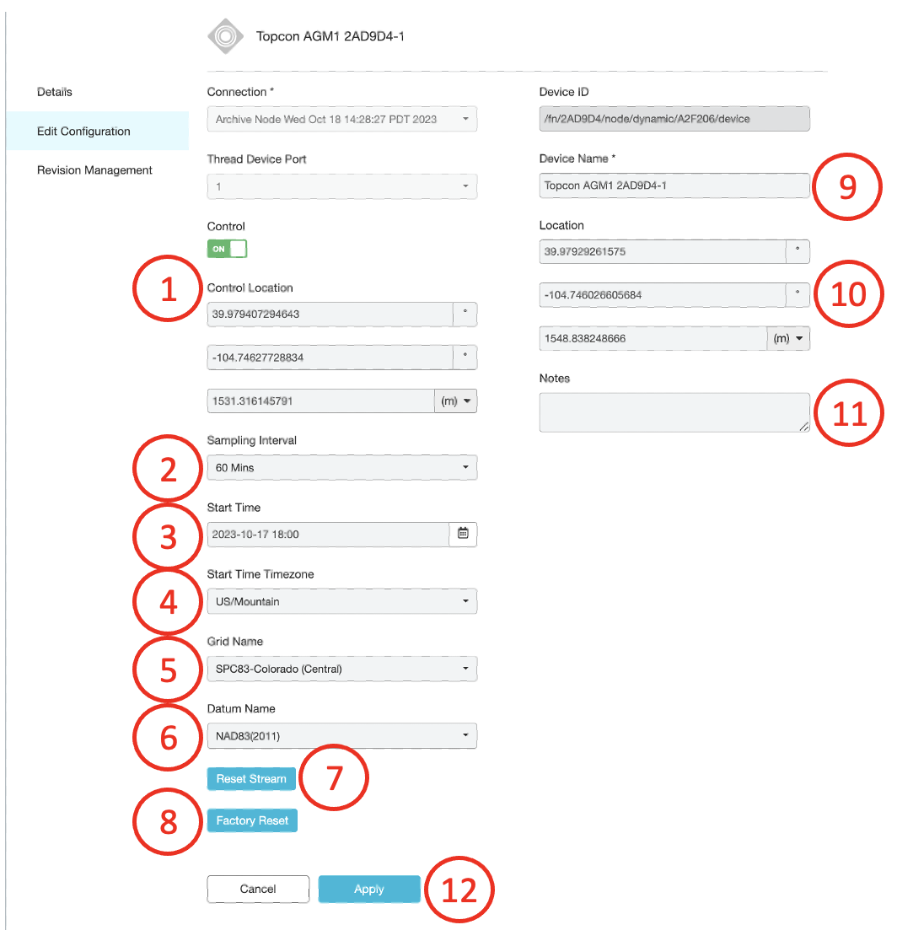Switch to Revision Management tab
897x941 pixels.
pyautogui.click(x=94, y=170)
